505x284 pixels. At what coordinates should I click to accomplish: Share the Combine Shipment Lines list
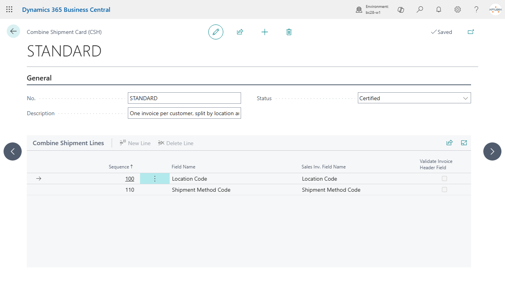pos(449,143)
